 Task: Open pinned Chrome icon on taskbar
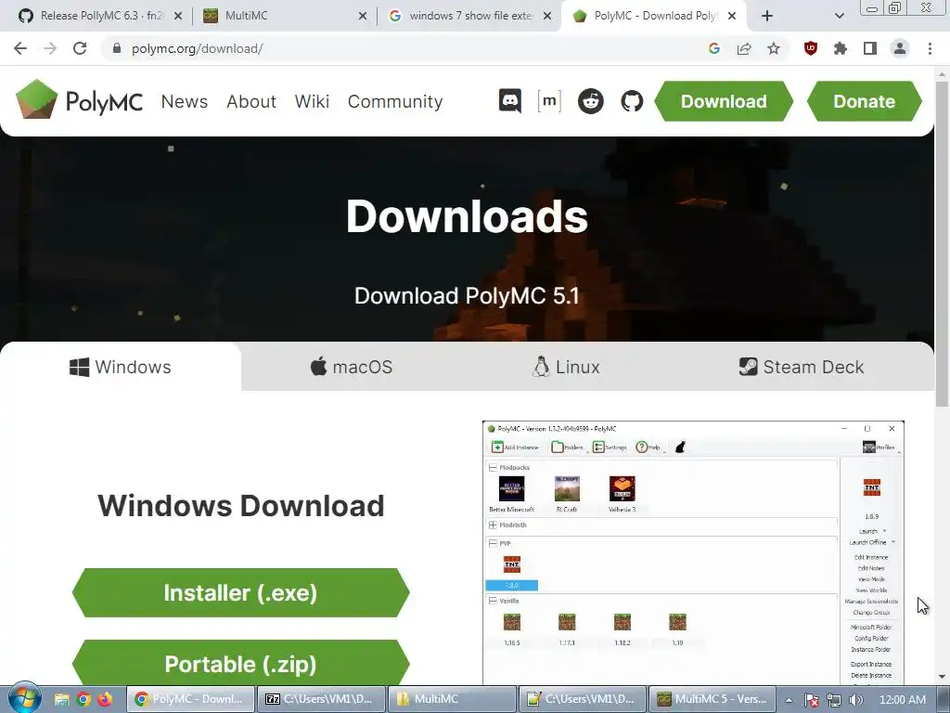point(83,699)
